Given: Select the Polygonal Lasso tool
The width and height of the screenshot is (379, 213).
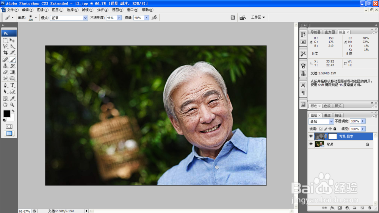Looking at the screenshot, I should 5,46.
